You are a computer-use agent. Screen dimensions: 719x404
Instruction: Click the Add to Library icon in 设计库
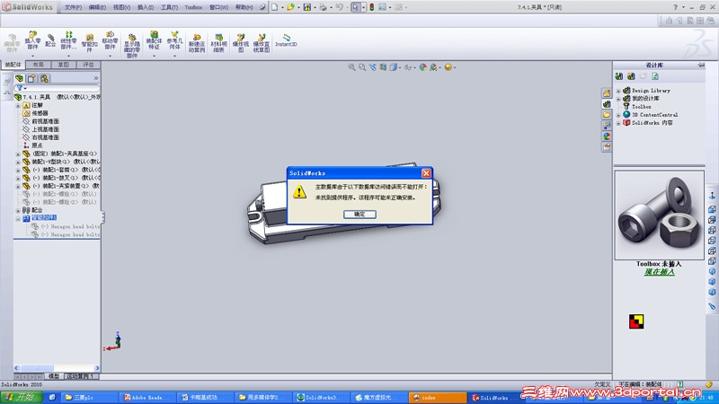point(619,76)
